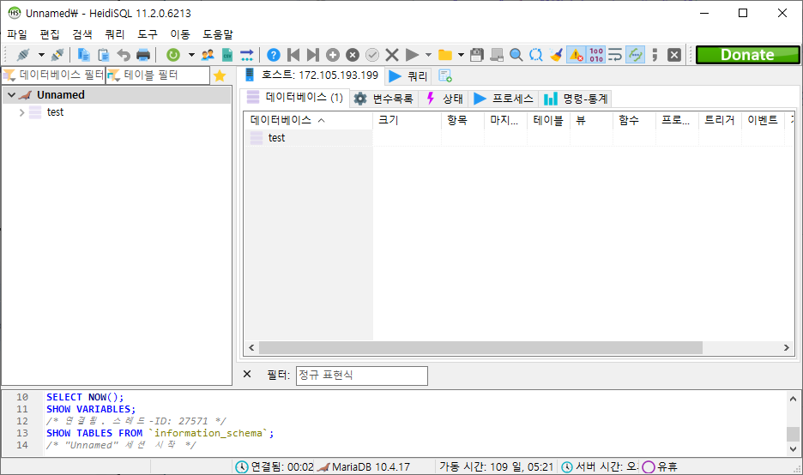Click the Delete row circle-x icon

(x=353, y=55)
